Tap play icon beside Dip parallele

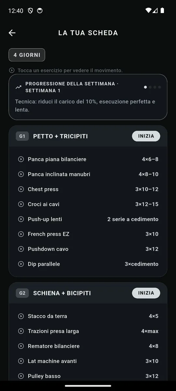(x=21, y=264)
